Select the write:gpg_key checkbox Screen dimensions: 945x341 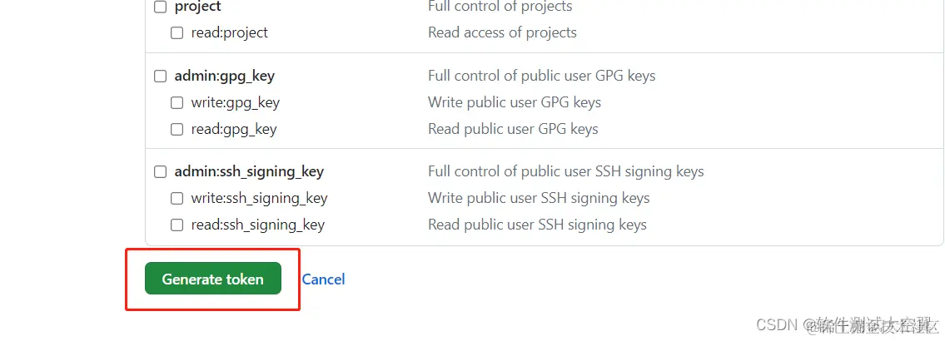pos(177,103)
